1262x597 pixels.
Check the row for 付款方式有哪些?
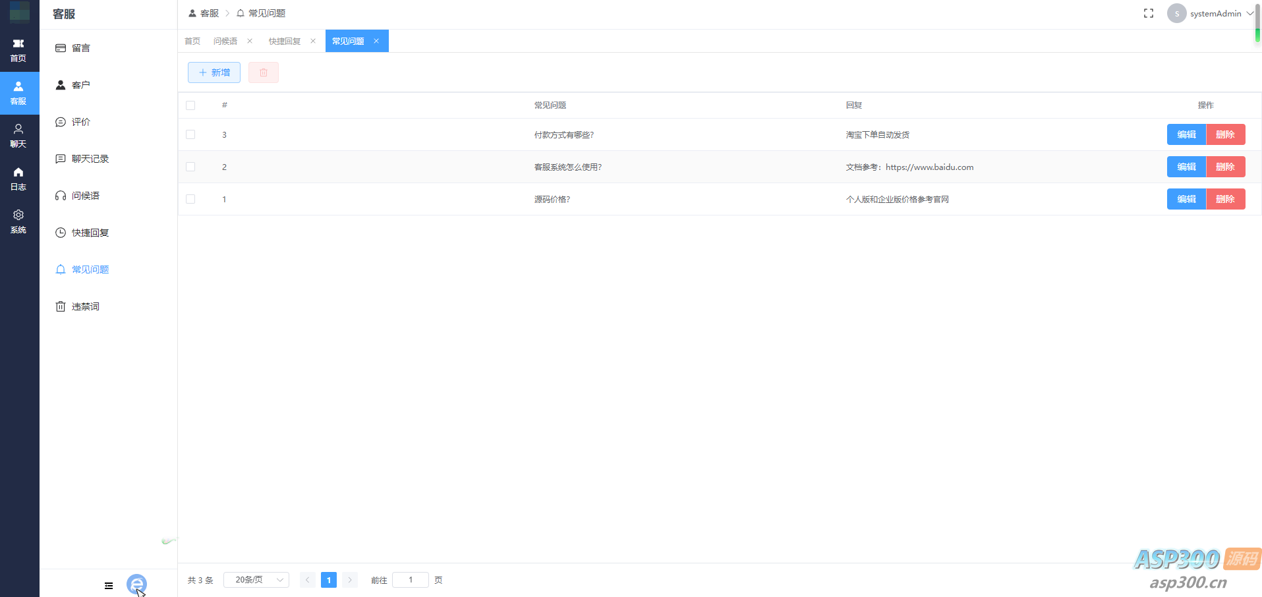pyautogui.click(x=190, y=134)
